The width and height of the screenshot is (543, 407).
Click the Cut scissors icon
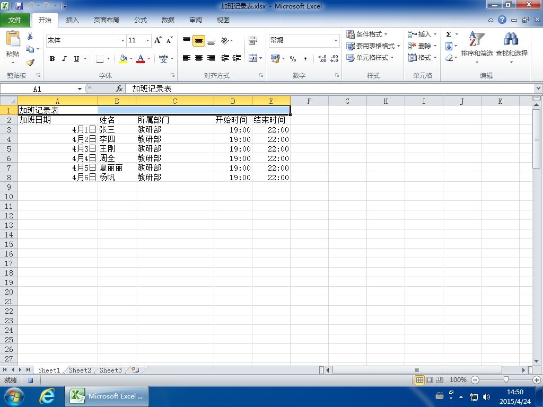pos(30,36)
